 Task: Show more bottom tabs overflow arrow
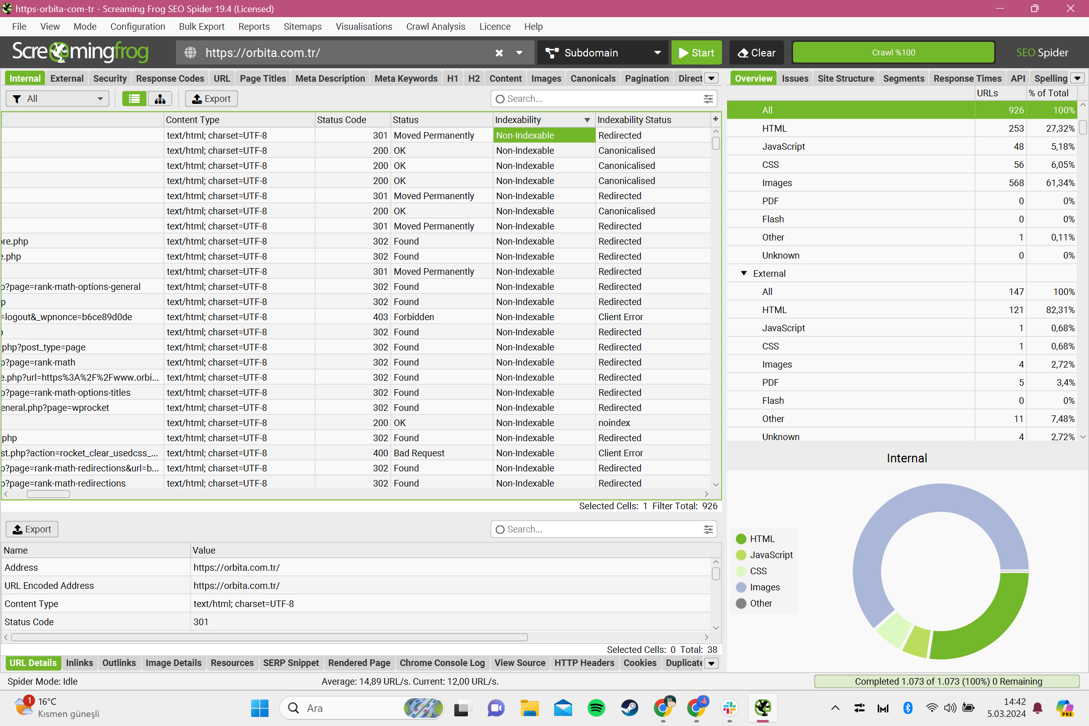point(711,663)
